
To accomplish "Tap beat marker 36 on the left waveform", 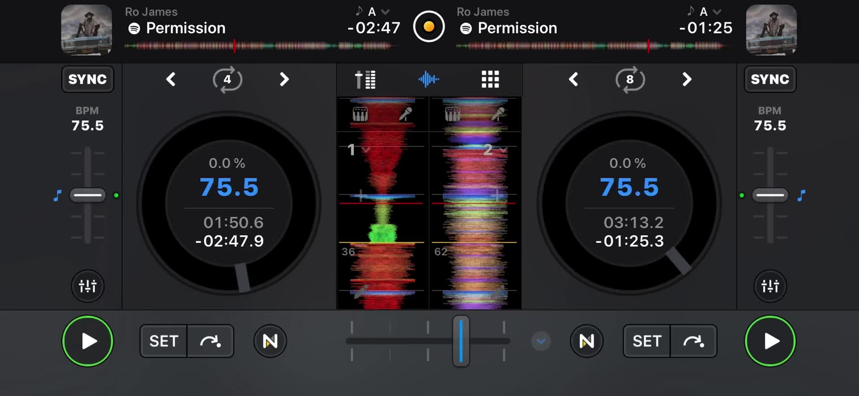I will point(348,252).
